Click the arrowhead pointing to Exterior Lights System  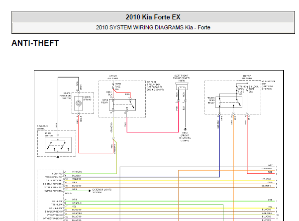click(90, 191)
